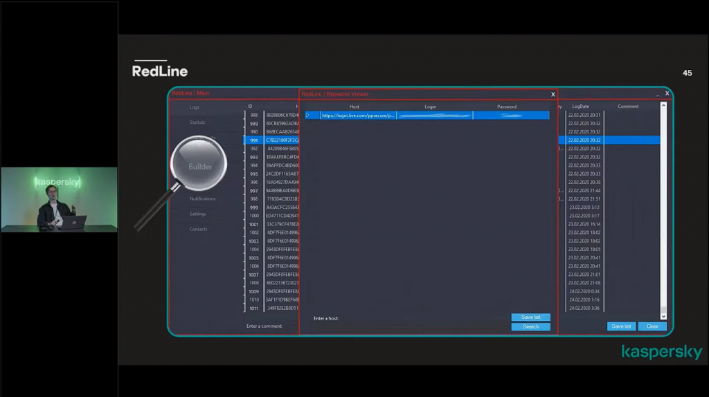Select the blurred Password cell in Password Viewer

point(512,116)
